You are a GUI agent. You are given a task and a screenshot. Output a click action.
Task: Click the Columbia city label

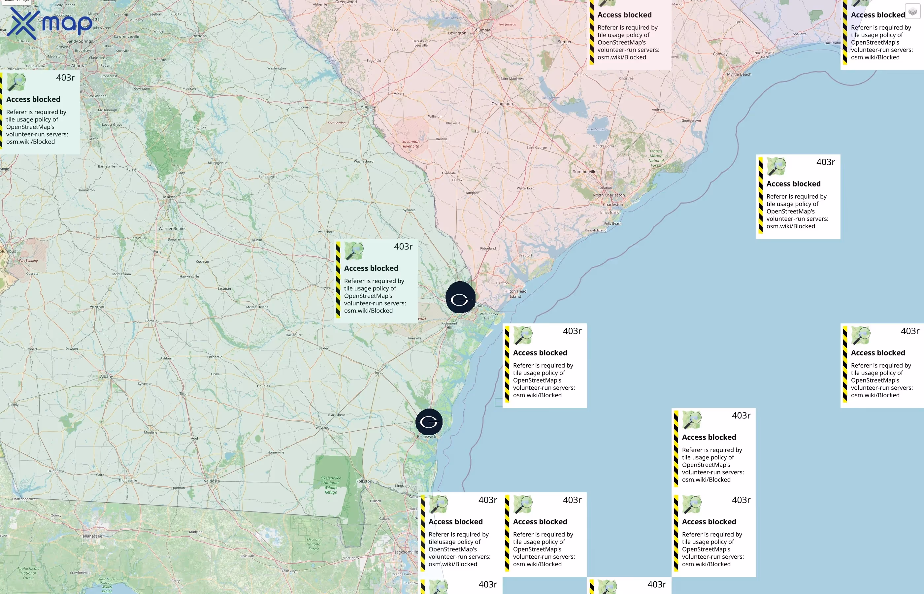[x=482, y=30]
